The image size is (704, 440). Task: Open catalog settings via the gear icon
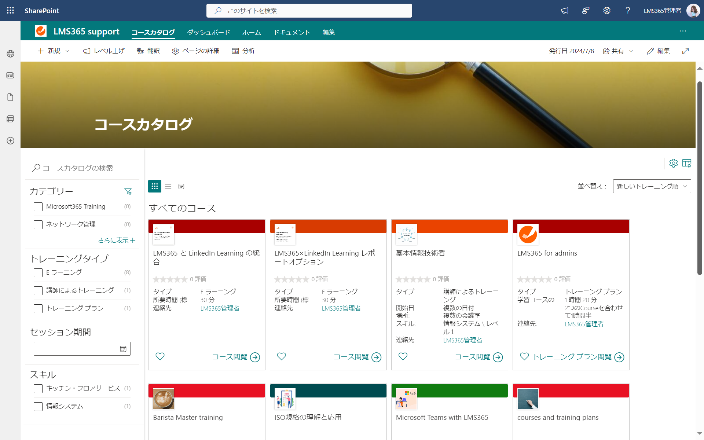pos(674,163)
